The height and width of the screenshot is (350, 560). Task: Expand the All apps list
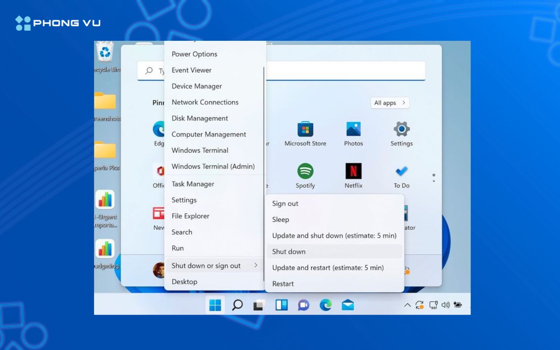[x=389, y=103]
